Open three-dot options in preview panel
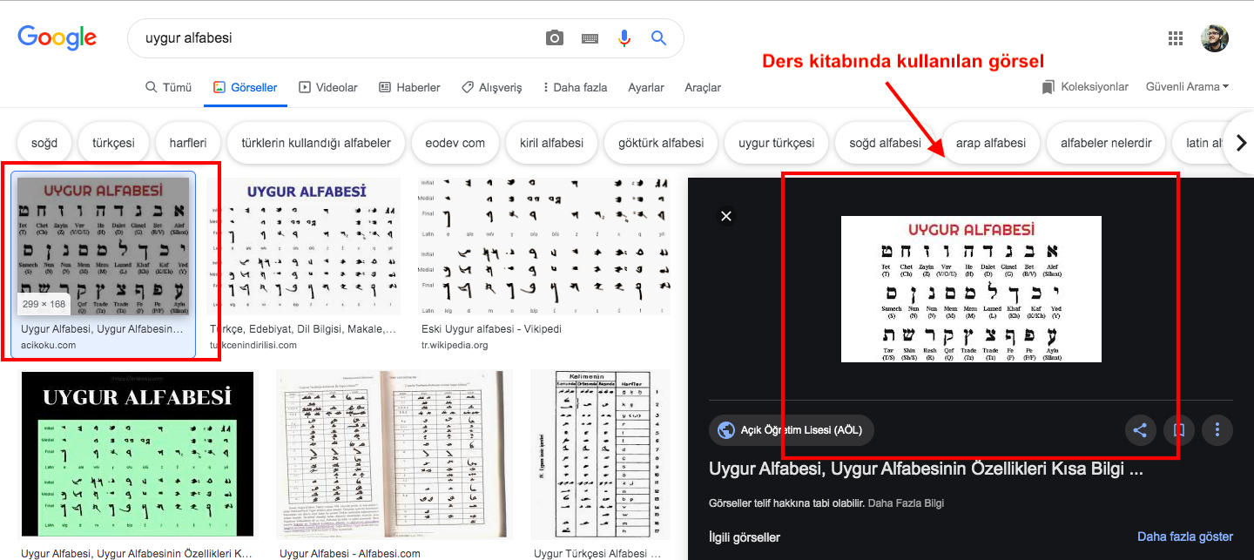 1217,429
